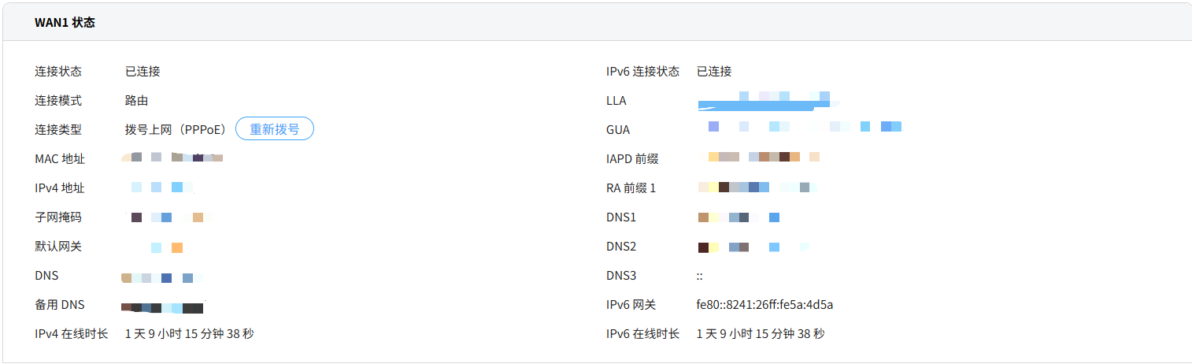Viewport: 1192px width, 364px height.
Task: Click the IAPD 前缀 label
Action: [x=631, y=159]
